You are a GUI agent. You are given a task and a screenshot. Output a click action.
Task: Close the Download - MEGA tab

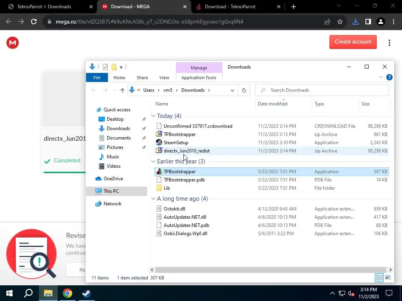pyautogui.click(x=185, y=7)
